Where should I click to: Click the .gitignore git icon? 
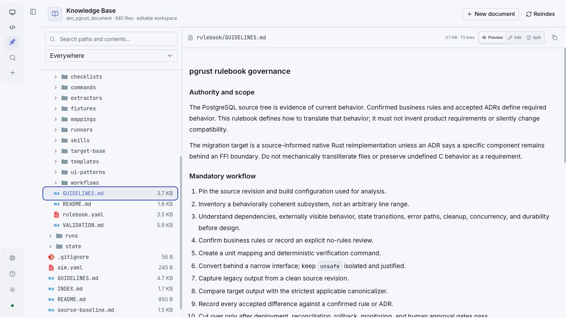51,257
